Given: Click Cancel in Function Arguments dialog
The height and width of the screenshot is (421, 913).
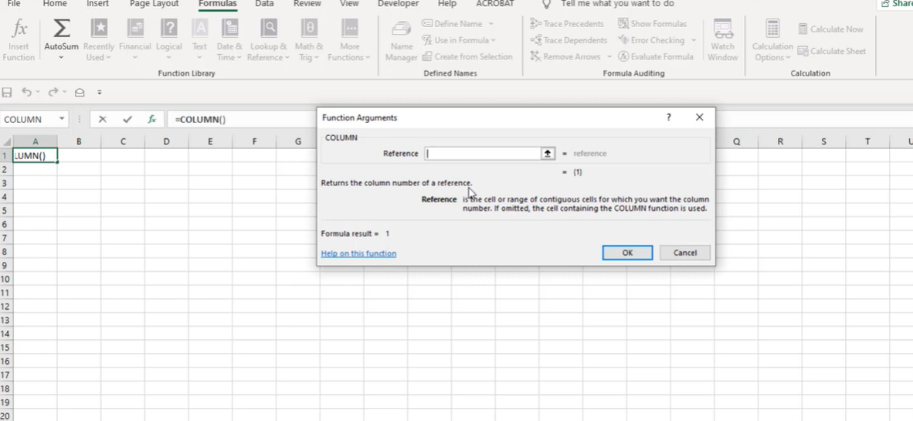Looking at the screenshot, I should click(684, 253).
